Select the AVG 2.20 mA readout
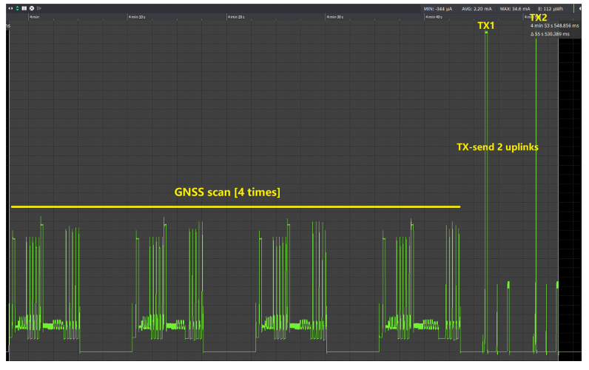This screenshot has height=370, width=589. (476, 9)
